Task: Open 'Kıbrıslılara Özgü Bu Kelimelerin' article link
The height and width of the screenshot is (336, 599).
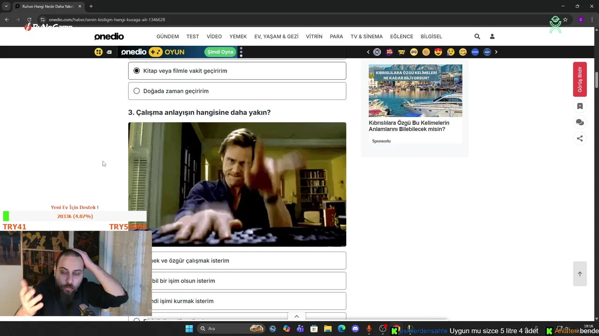Action: 409,126
